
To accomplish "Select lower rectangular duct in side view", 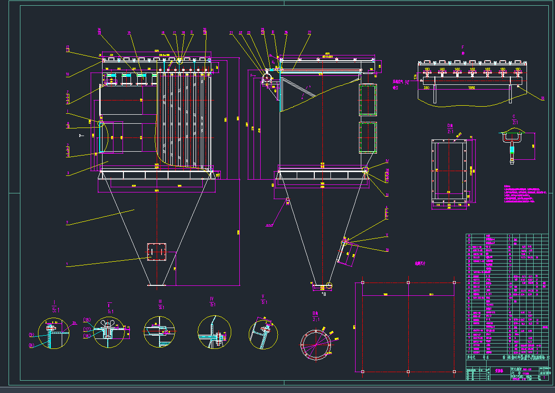I will [368, 137].
